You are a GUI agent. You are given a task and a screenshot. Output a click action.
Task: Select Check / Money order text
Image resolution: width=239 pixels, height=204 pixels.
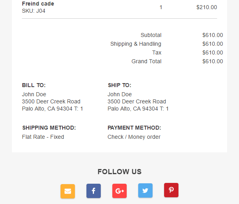134,137
